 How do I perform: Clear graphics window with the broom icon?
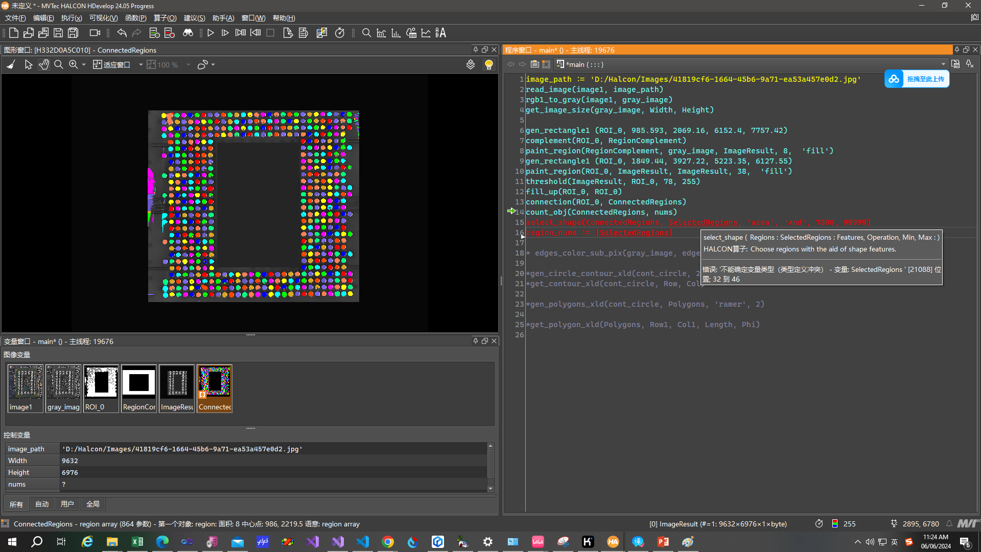tap(11, 65)
